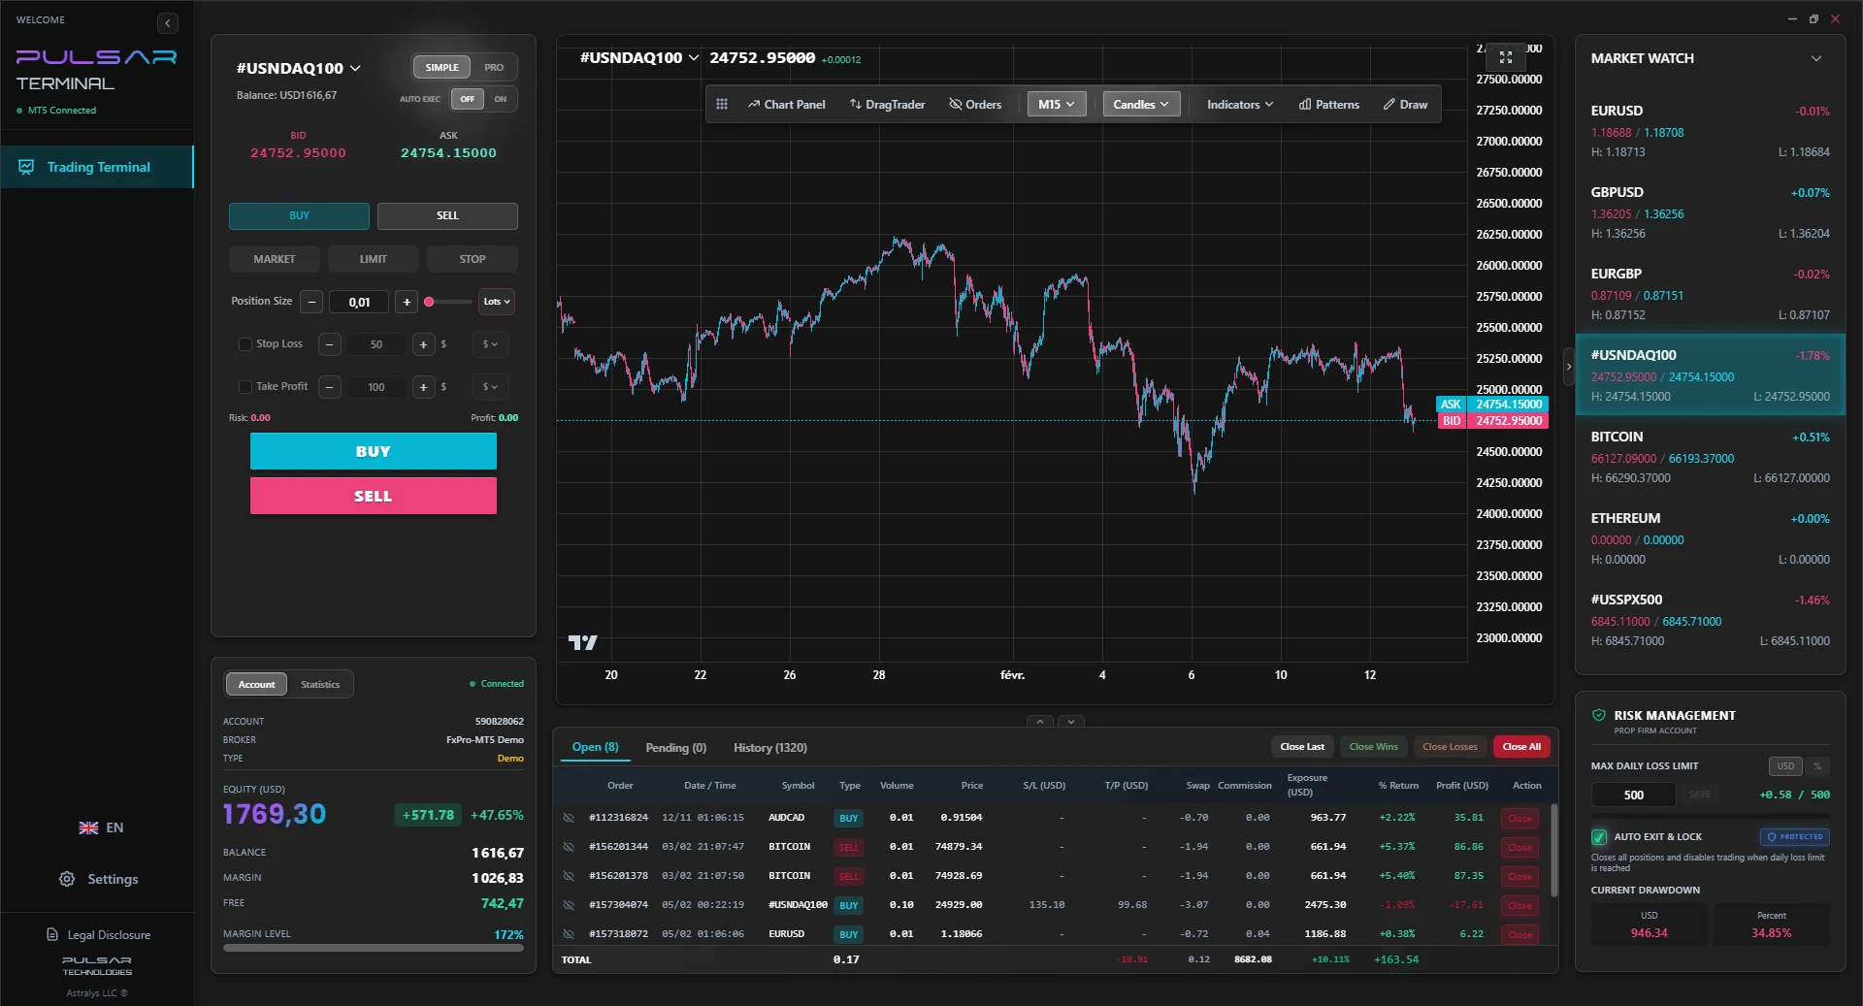Click the Close All button
Screen dimensions: 1863x1006
(x=1521, y=747)
